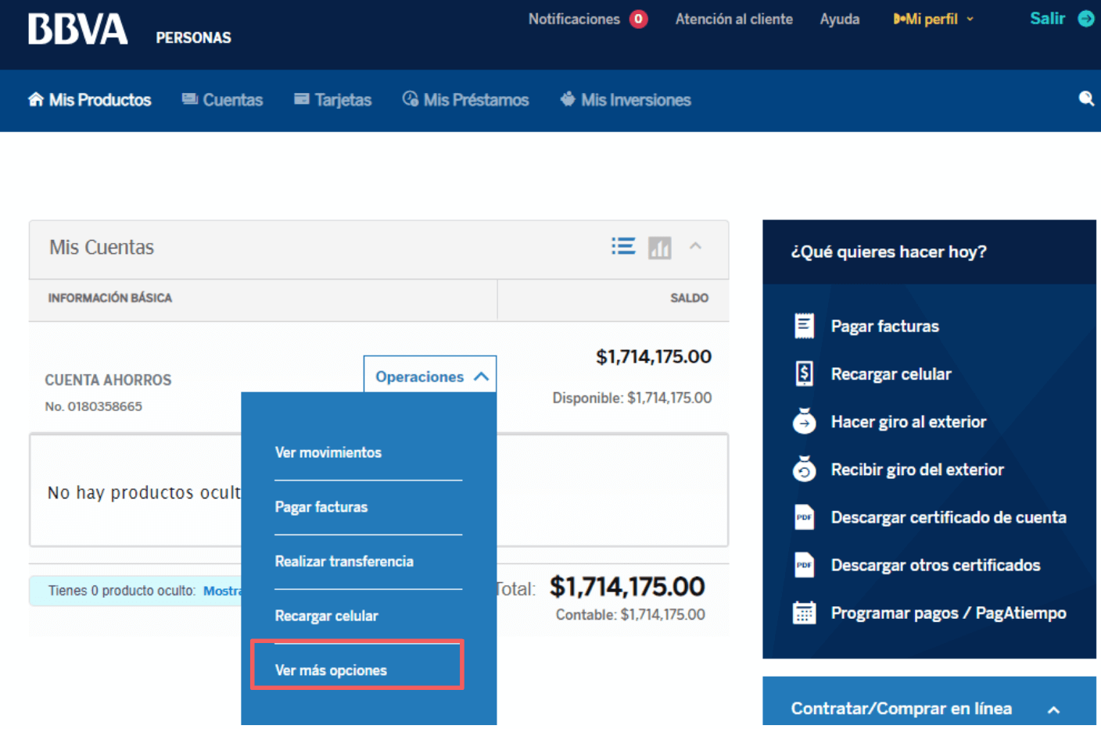Click Descargar otros certificados
Screen dimensions: 1101x729
pyautogui.click(x=935, y=565)
